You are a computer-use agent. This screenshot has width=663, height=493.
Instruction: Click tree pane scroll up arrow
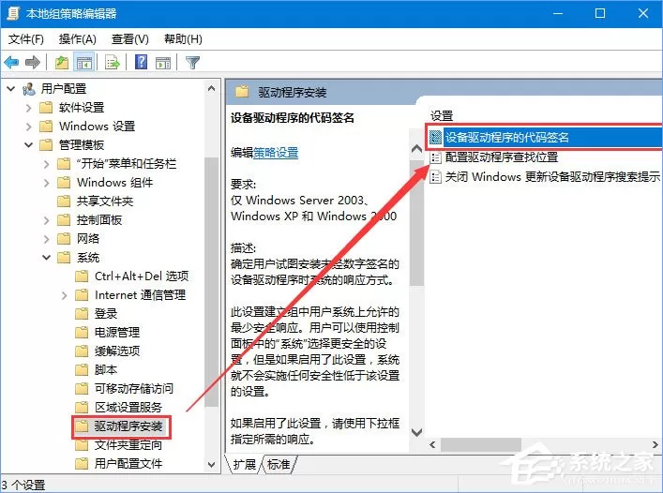211,88
